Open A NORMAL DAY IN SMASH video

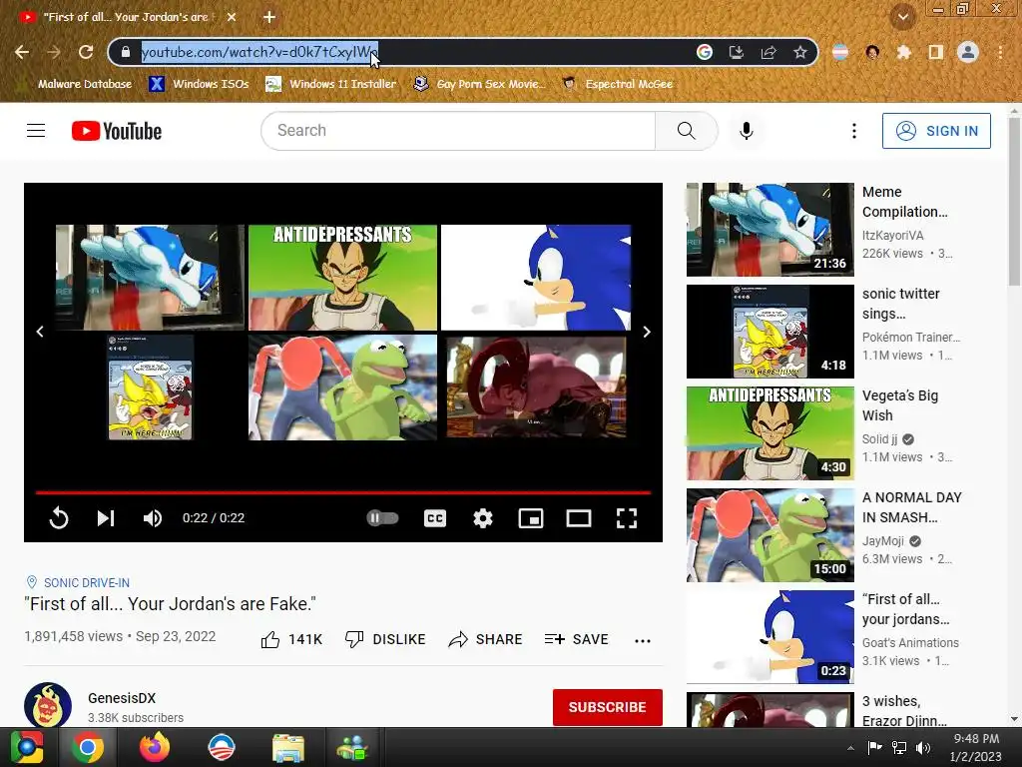[769, 535]
